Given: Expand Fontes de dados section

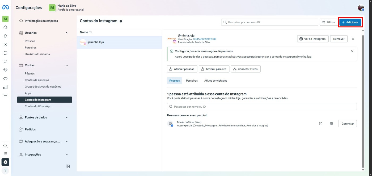Looking at the screenshot, I should 66,117.
